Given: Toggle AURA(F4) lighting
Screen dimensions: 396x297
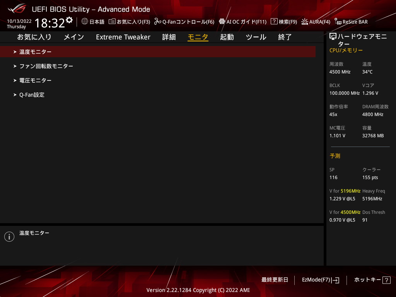Looking at the screenshot, I should pyautogui.click(x=316, y=22).
